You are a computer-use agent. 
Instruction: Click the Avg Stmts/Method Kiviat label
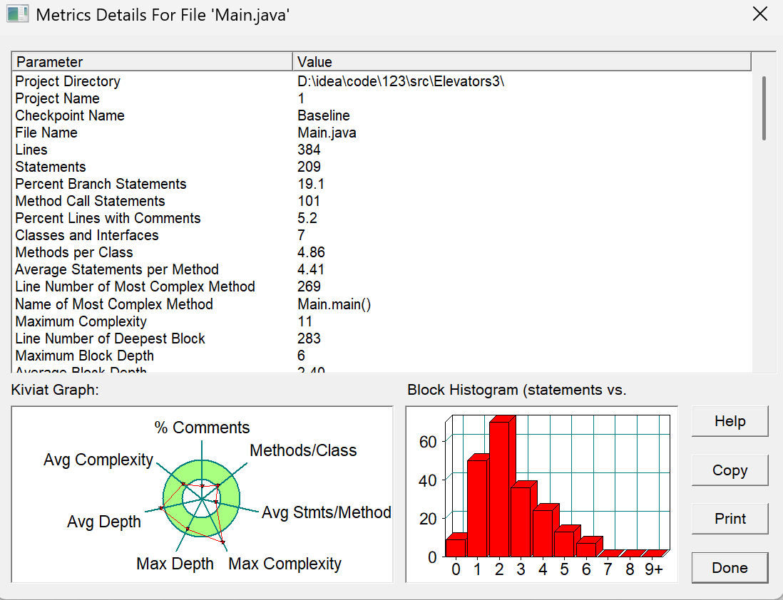327,512
